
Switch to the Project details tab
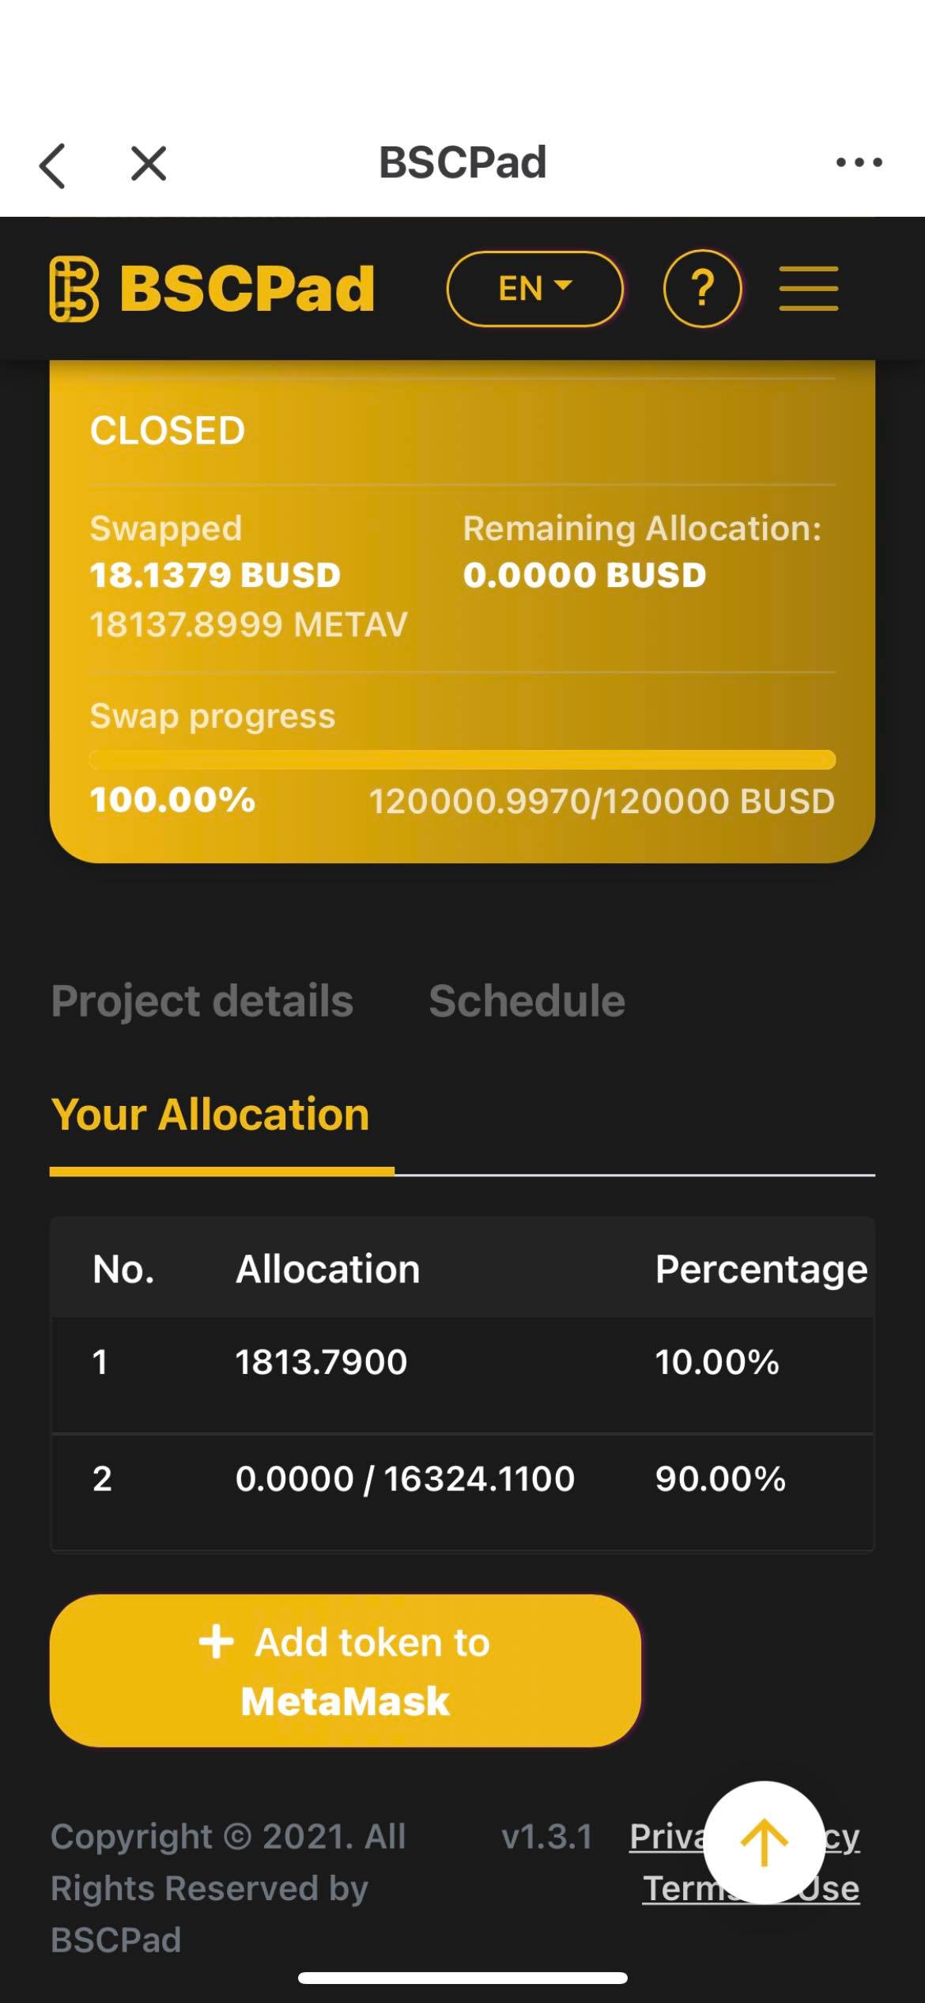point(202,1001)
